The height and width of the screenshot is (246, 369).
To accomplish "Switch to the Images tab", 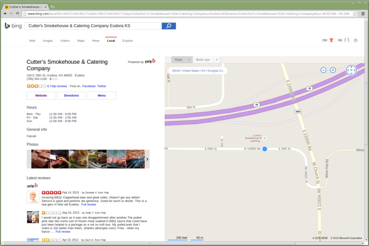I will click(x=48, y=41).
